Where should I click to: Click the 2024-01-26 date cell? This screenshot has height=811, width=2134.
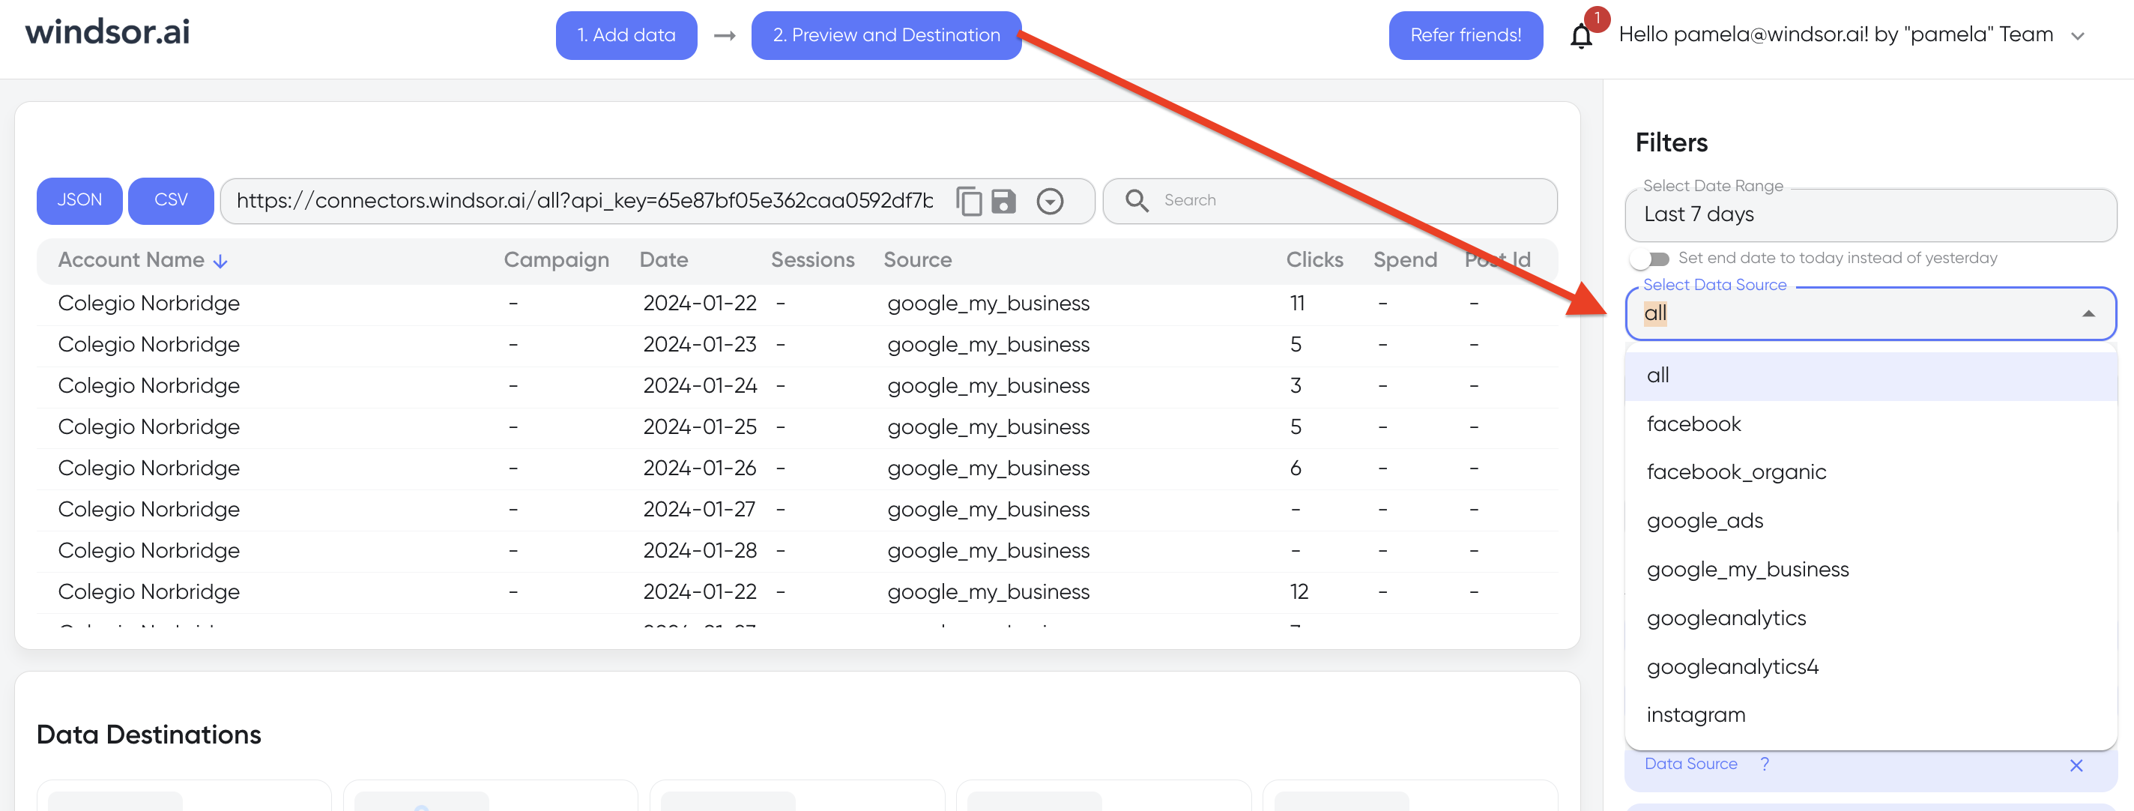(x=700, y=469)
